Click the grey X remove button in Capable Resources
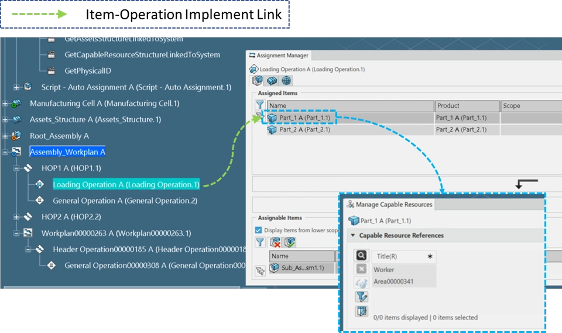Screen dimensions: 562x333 (x=361, y=269)
